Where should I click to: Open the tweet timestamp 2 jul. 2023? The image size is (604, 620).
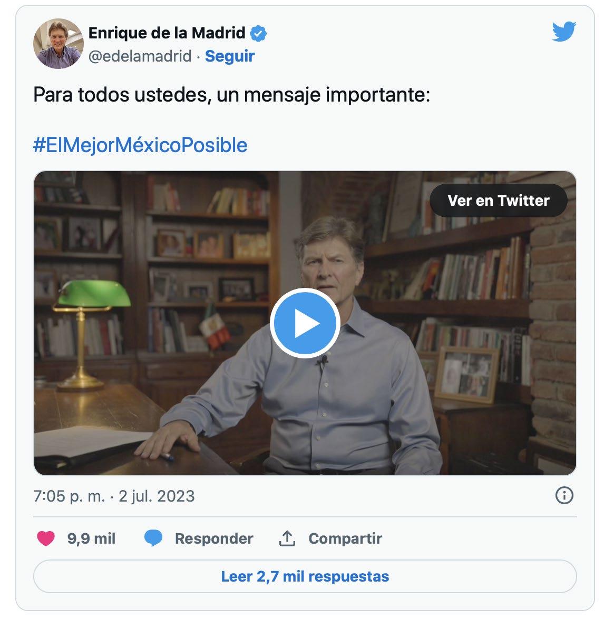coord(114,496)
